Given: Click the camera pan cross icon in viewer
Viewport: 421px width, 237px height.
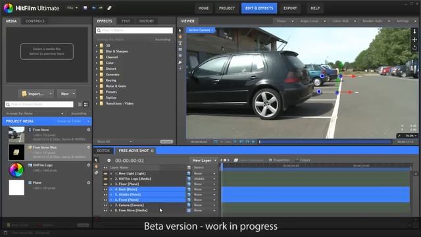Looking at the screenshot, I should [414, 39].
